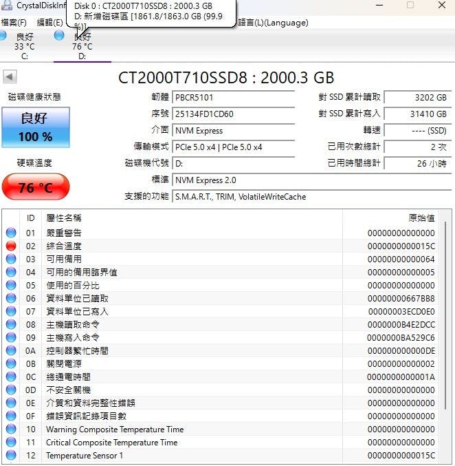Image resolution: width=455 pixels, height=466 pixels.
Task: Click status dot for Warning Composite Temperature Time
Action: click(11, 429)
